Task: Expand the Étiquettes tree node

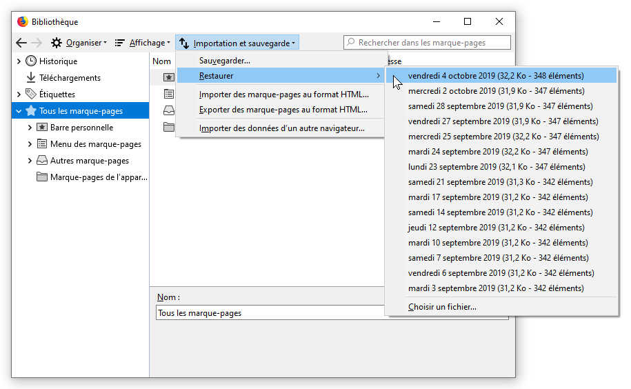Action: pos(19,94)
